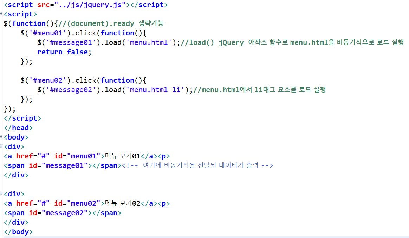Image resolution: width=409 pixels, height=238 pixels.
Task: Click the closing </head> tag
Action: 18,128
